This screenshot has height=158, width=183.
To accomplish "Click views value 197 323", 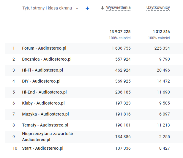I will [123, 103].
